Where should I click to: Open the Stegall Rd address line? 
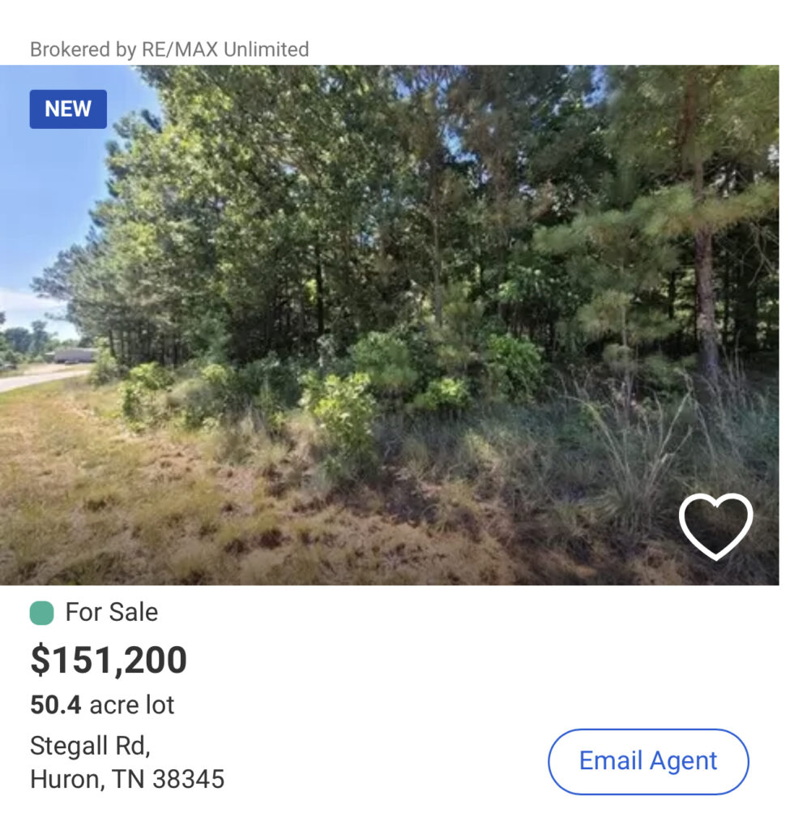tap(90, 745)
